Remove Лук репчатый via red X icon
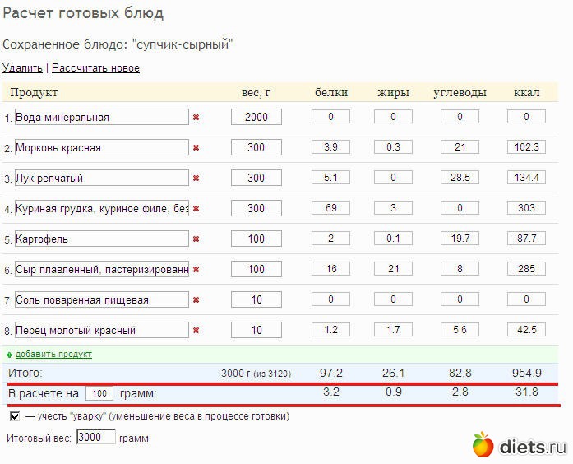 tap(196, 179)
